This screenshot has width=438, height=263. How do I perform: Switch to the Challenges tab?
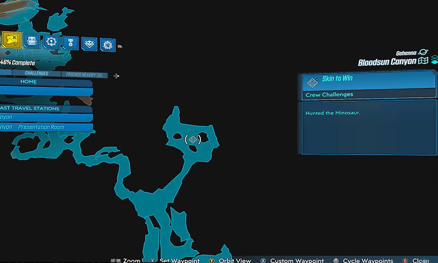pos(37,73)
